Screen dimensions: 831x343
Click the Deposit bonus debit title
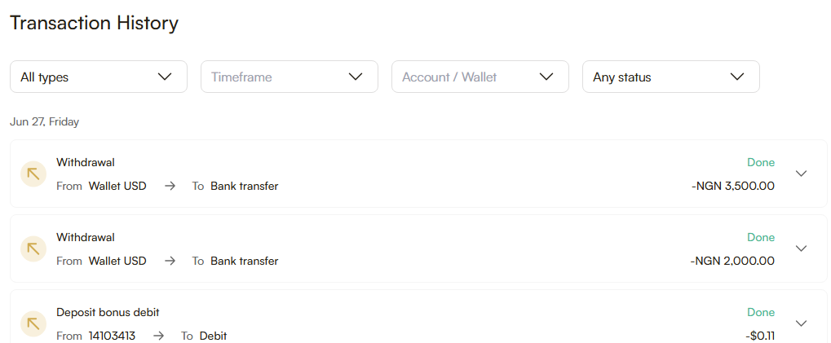click(108, 312)
